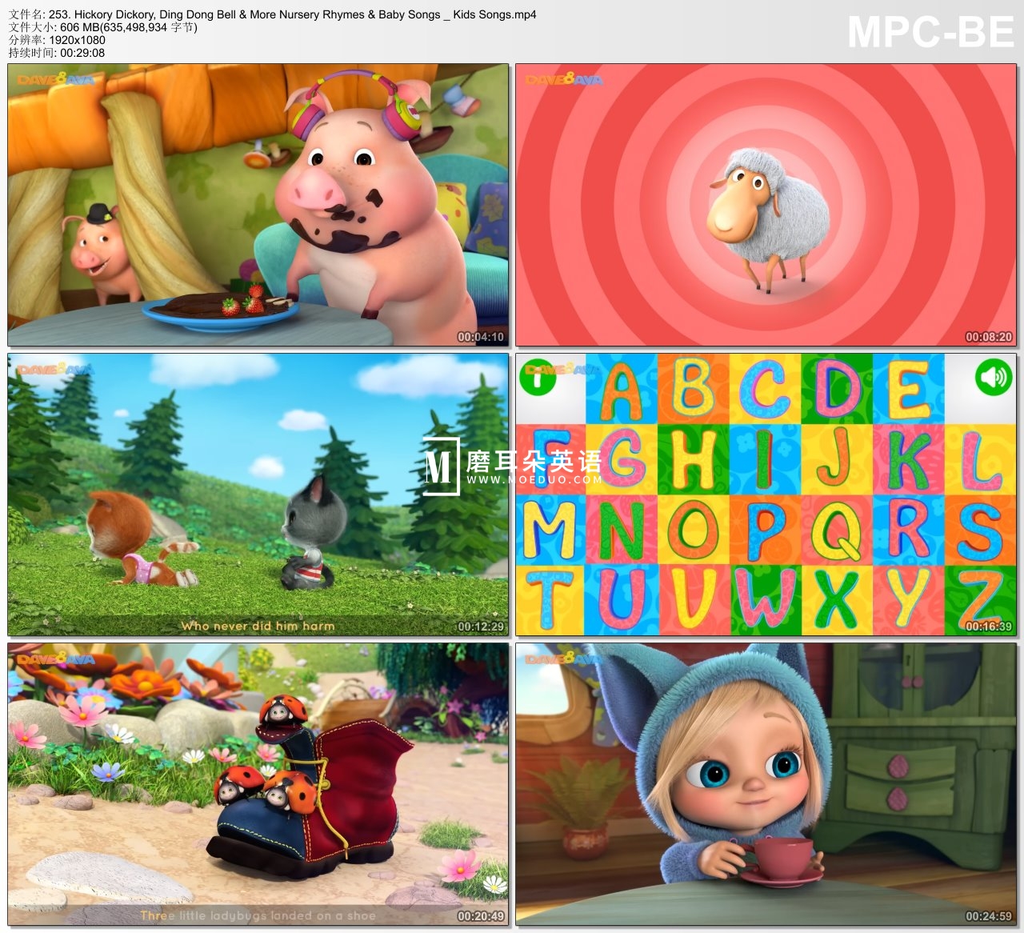Click Dave & Ava logo on ladybug thumbnail
The image size is (1024, 933).
click(x=56, y=659)
